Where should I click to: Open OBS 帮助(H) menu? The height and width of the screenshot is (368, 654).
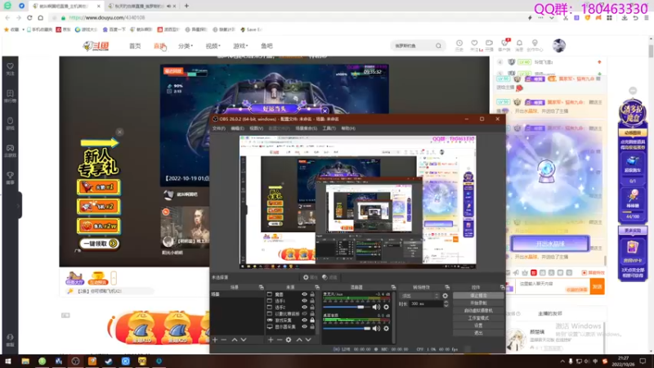(x=348, y=128)
